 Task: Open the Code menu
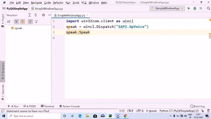pos(47,3)
